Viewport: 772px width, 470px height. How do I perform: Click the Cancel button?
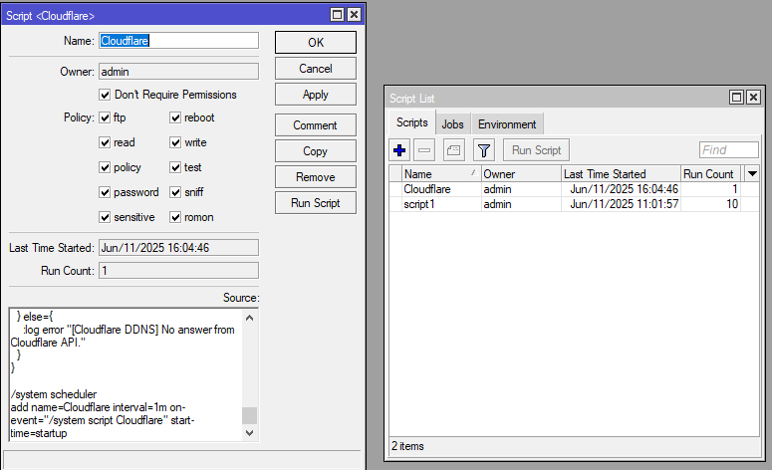[316, 69]
